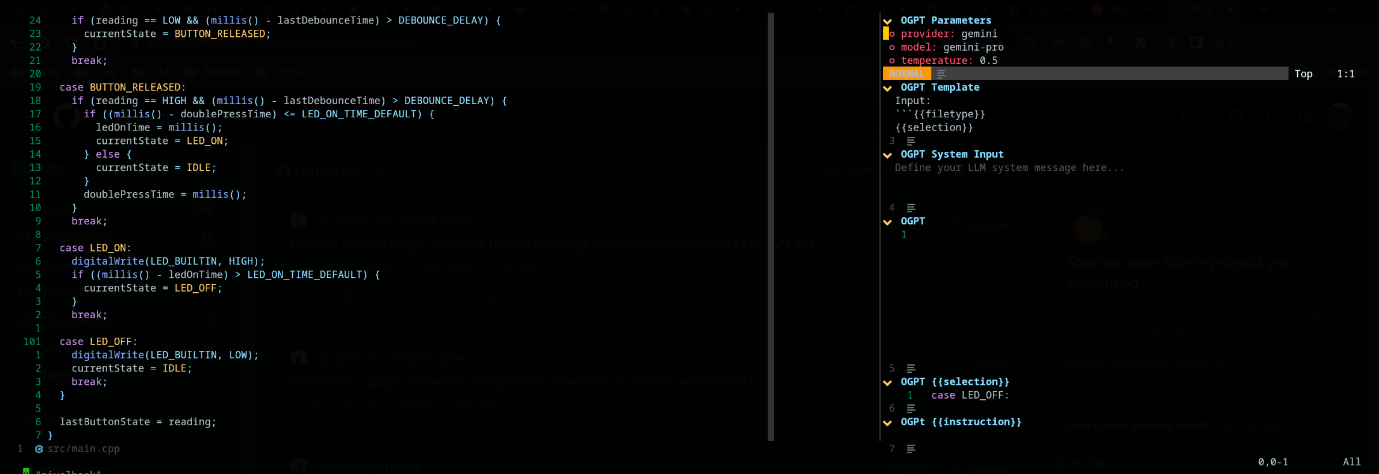Click the currentState = LED_OFF; line
The width and height of the screenshot is (1379, 474).
[153, 288]
